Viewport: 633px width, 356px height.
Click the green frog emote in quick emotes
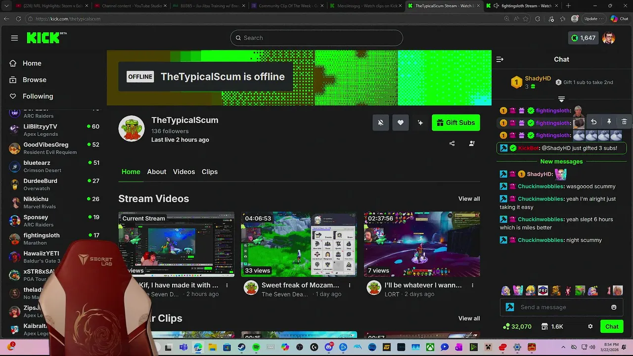point(580,290)
